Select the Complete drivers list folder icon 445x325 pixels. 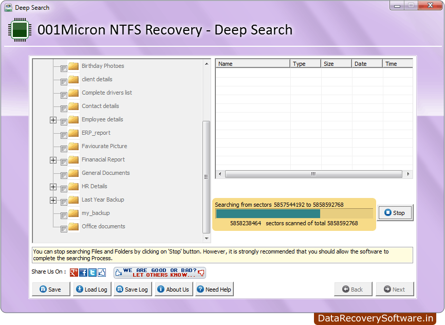(x=73, y=93)
